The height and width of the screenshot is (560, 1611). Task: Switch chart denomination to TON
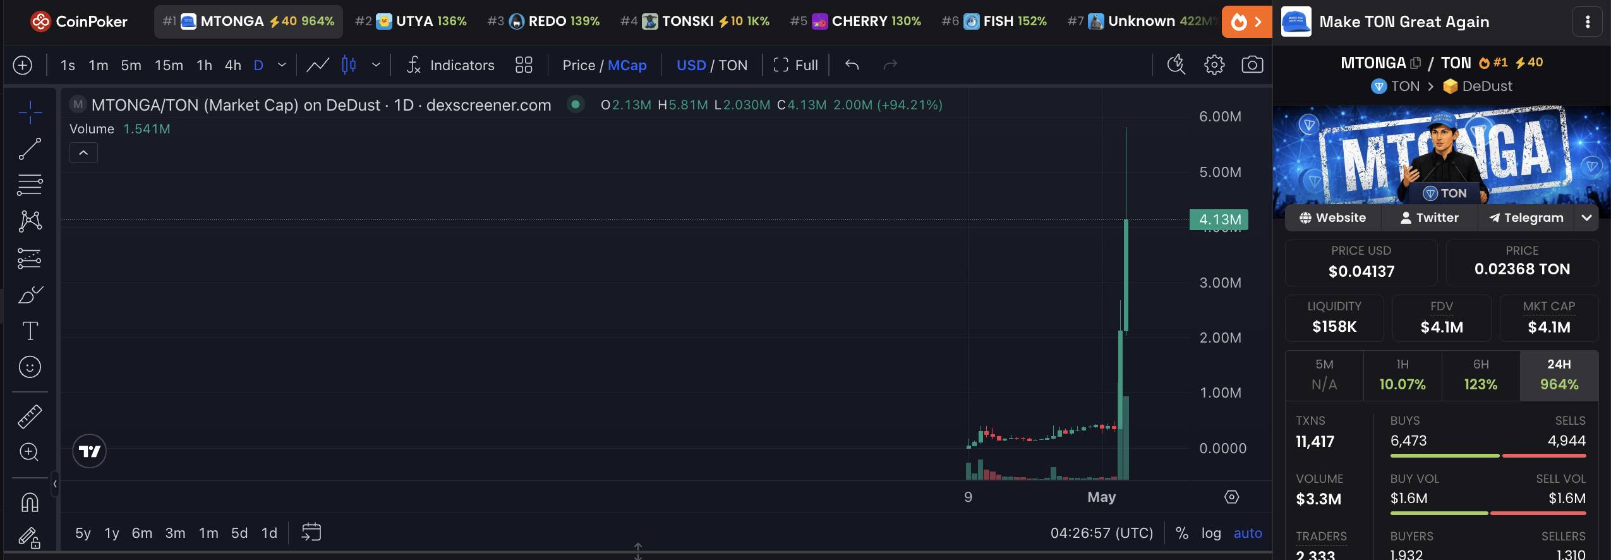point(733,65)
